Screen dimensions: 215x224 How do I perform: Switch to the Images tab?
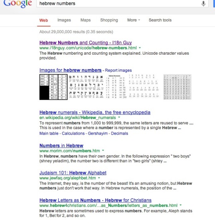pyautogui.click(x=64, y=20)
